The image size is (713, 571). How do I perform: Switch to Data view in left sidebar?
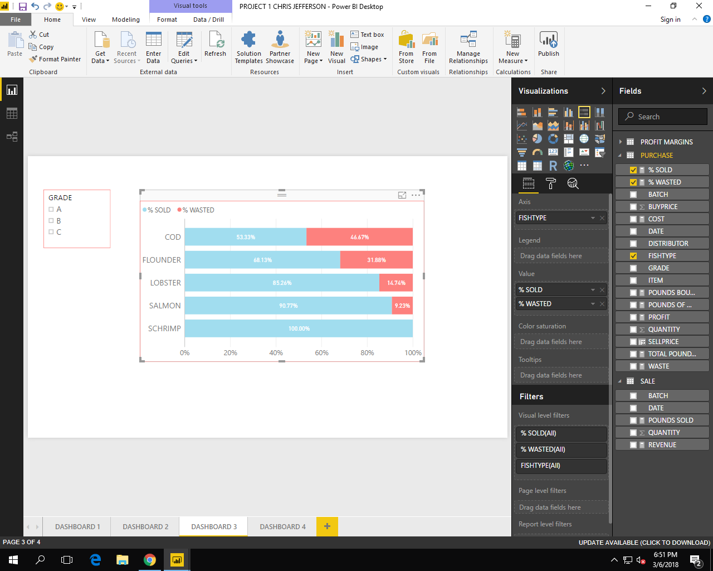12,113
